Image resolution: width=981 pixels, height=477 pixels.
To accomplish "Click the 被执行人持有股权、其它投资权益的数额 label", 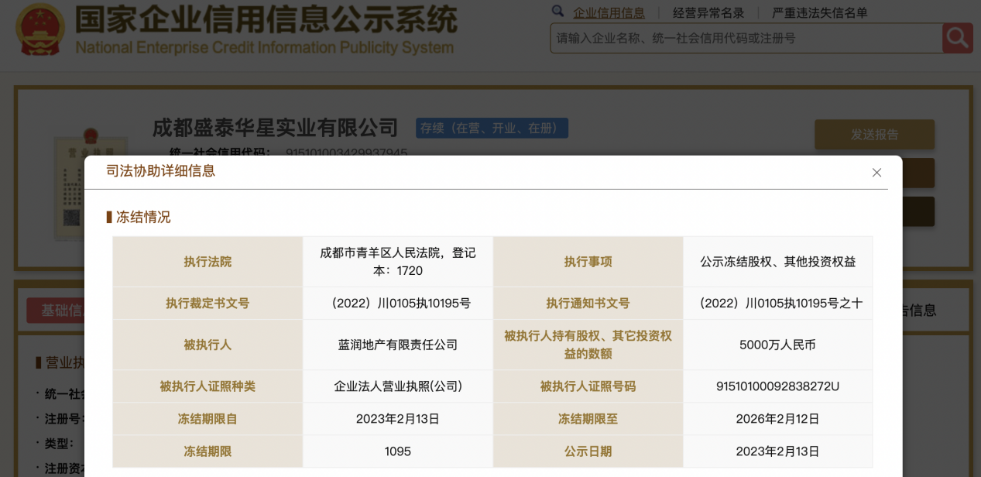I will click(x=588, y=345).
